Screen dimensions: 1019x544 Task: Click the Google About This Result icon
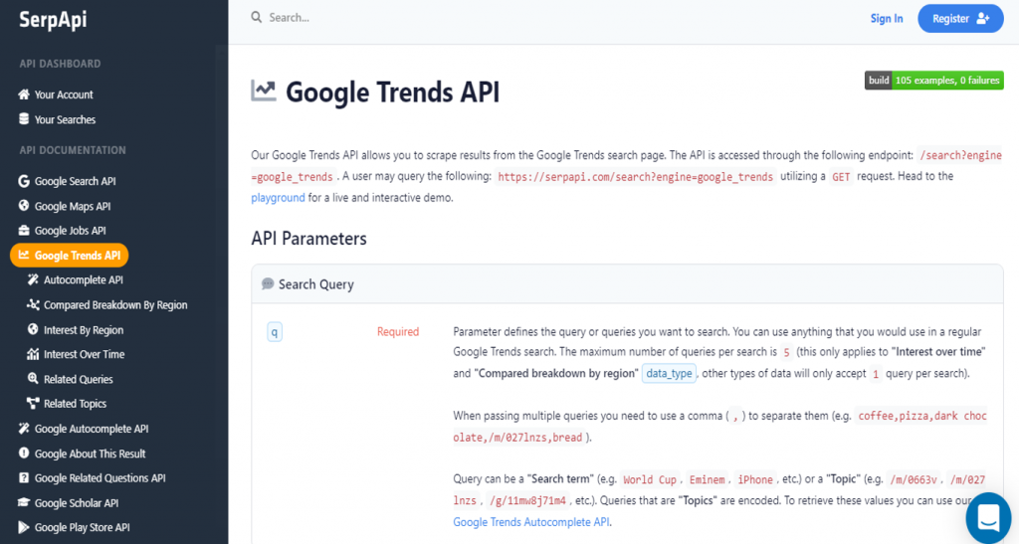coord(24,453)
